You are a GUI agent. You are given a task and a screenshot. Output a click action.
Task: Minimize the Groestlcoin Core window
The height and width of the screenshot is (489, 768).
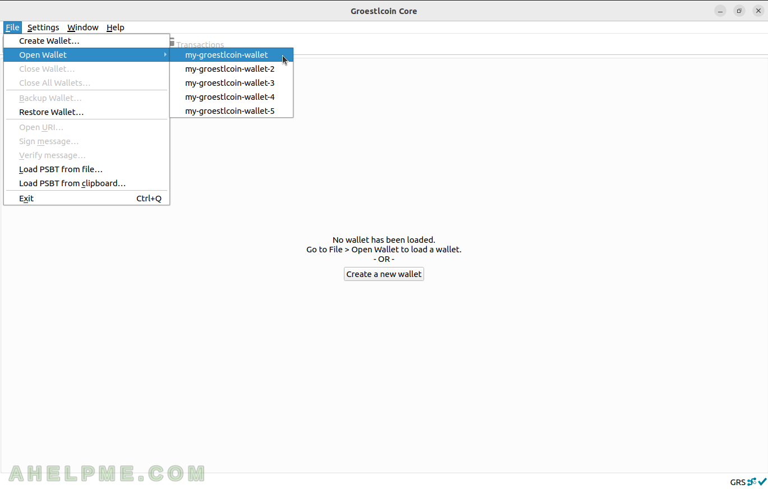tap(720, 11)
